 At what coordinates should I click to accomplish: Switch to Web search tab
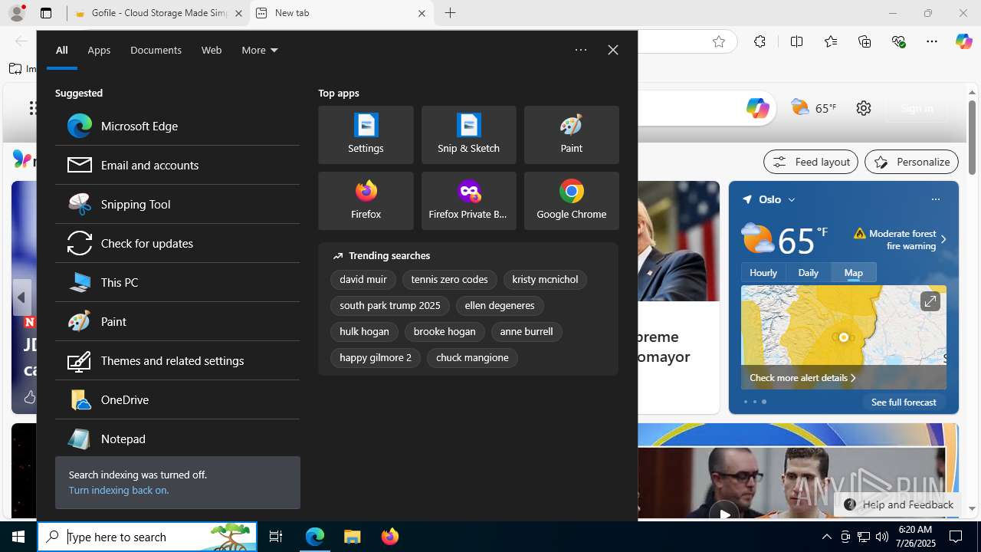coord(212,50)
